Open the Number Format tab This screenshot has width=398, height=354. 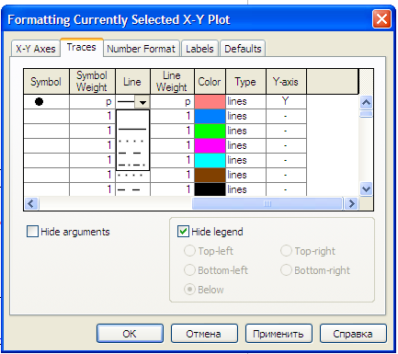[x=141, y=49]
